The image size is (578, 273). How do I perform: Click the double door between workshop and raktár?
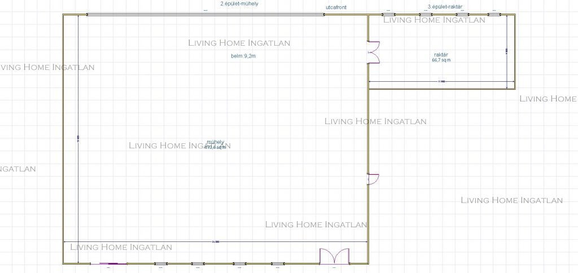click(373, 52)
